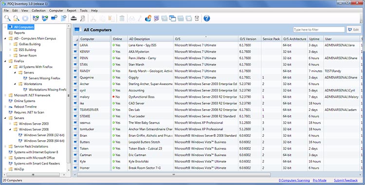Expand the ISIS Building folder
This screenshot has height=185, width=365.
pyautogui.click(x=10, y=50)
